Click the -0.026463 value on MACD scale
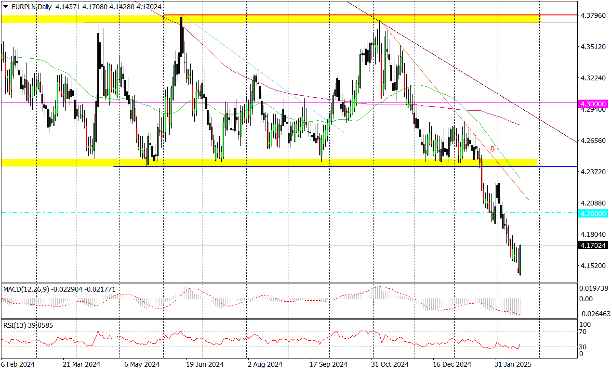 point(594,313)
